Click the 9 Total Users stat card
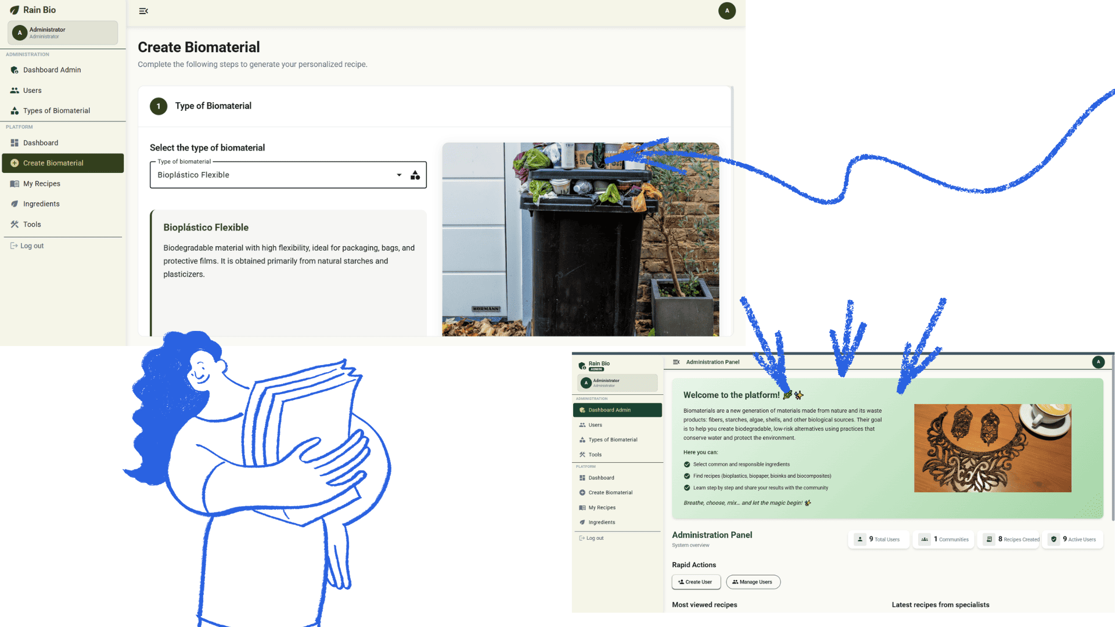 (x=879, y=540)
